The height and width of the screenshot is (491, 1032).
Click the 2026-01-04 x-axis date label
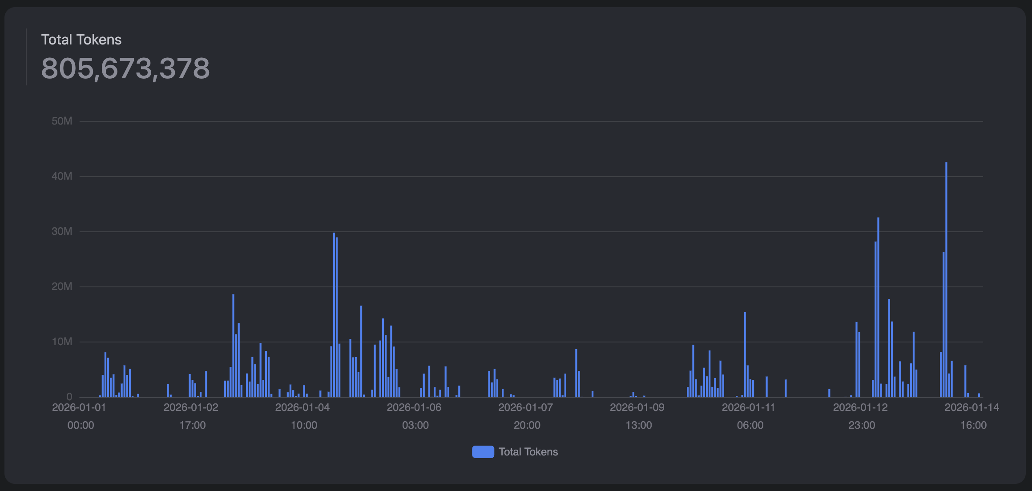pos(302,407)
